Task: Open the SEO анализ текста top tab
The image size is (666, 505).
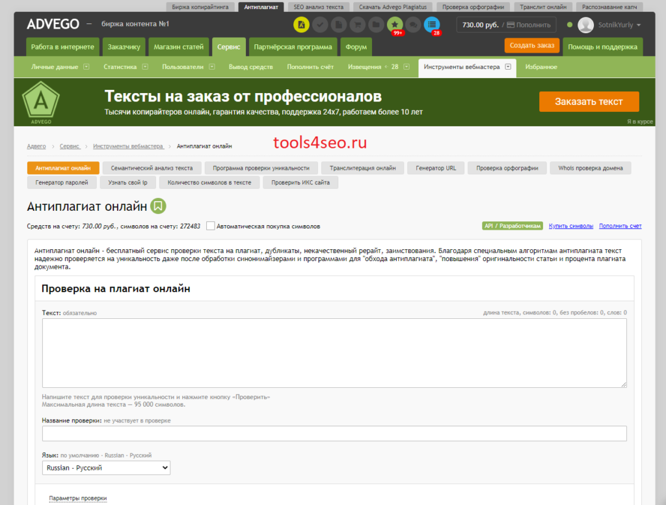Action: tap(319, 7)
